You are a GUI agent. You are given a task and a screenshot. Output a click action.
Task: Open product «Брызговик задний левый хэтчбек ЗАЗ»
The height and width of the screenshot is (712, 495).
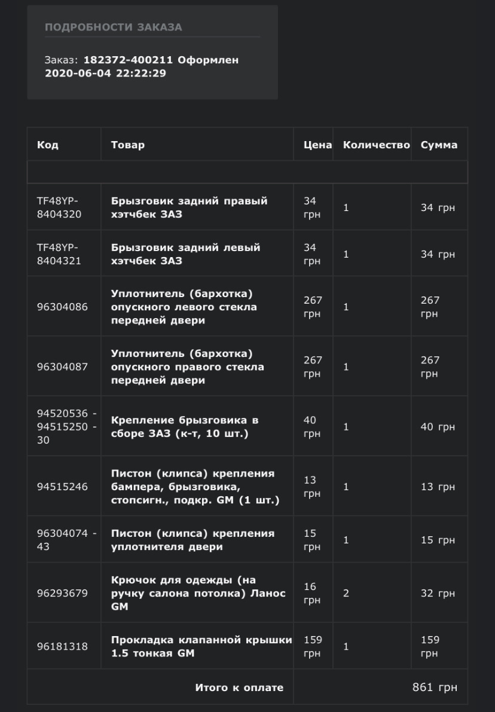pyautogui.click(x=185, y=254)
